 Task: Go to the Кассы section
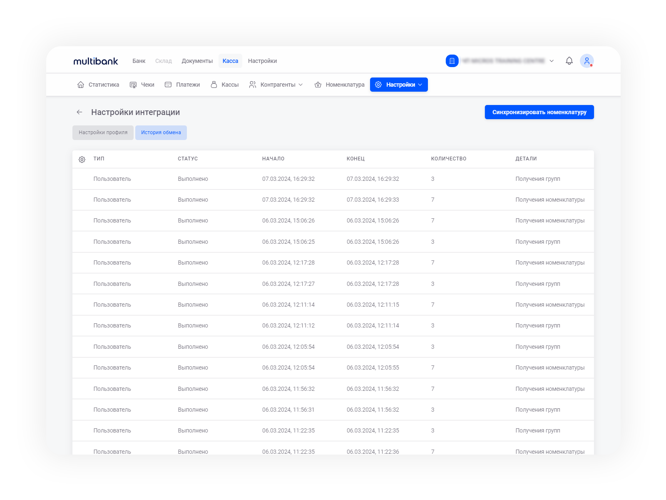tap(225, 85)
